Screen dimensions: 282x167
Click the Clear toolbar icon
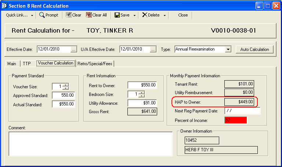click(x=69, y=15)
